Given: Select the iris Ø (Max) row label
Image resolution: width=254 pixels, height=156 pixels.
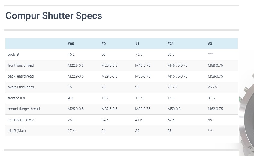Looking at the screenshot, I should point(17,131).
